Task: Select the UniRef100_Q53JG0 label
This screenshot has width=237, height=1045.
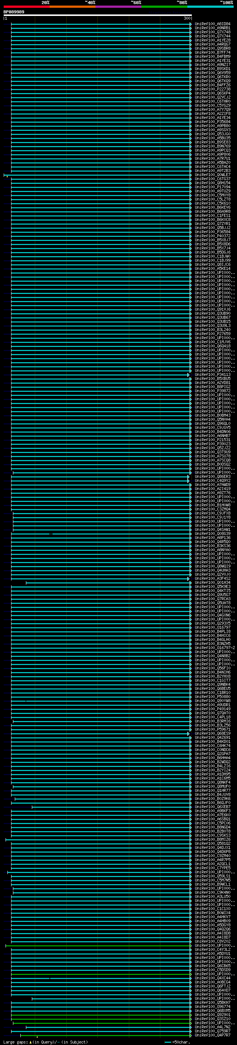Action: pos(212,134)
